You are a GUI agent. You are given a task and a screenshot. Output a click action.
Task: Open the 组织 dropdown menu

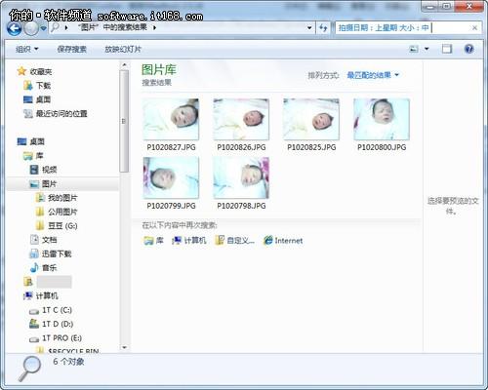27,49
